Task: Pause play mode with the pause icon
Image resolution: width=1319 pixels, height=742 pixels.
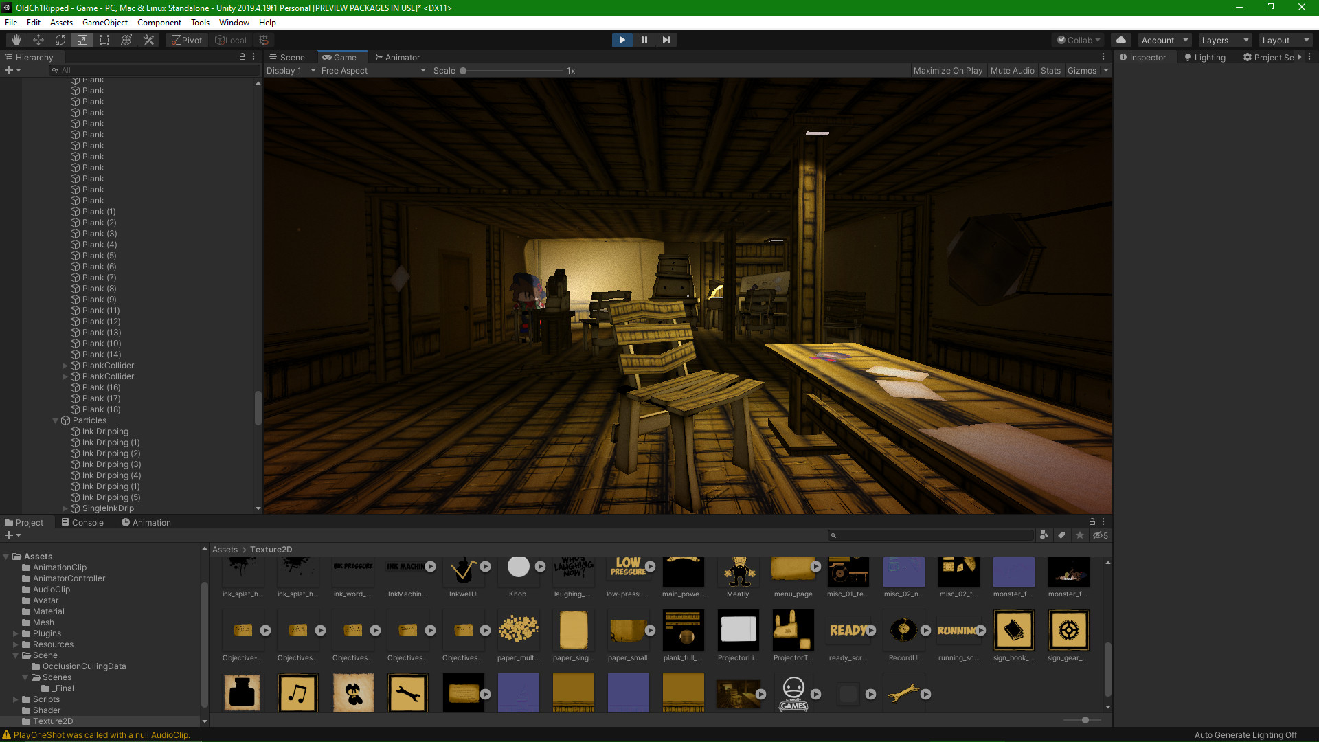Action: pyautogui.click(x=644, y=39)
